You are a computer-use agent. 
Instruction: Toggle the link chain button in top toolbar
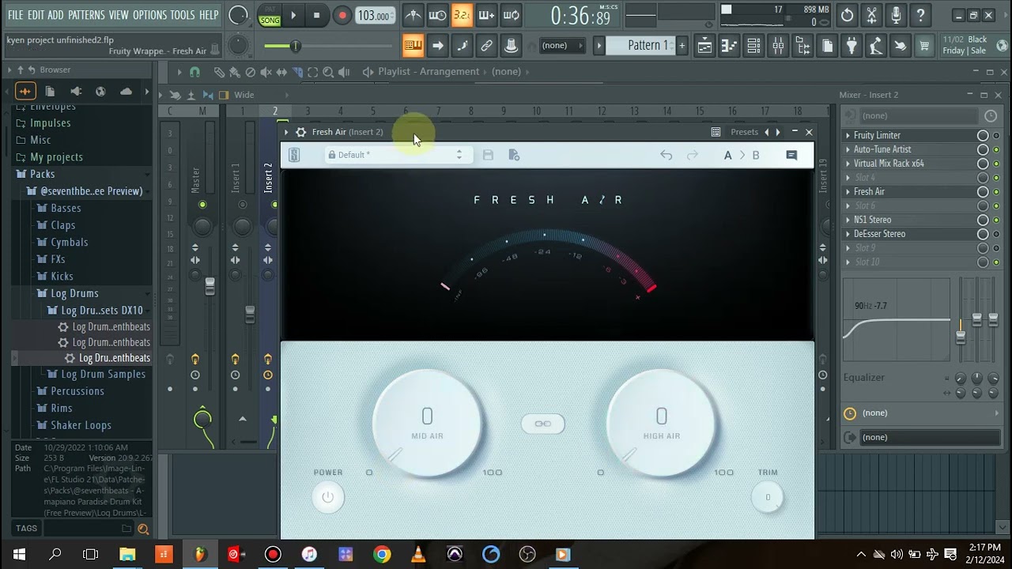(x=486, y=46)
